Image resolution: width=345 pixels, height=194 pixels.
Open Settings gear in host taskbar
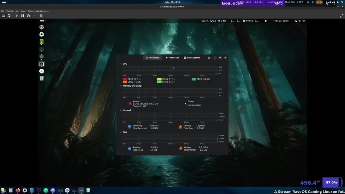[x=25, y=190]
